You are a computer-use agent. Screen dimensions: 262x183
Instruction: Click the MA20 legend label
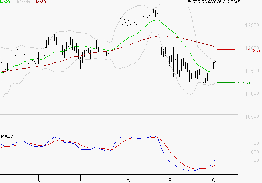pyautogui.click(x=5, y=2)
